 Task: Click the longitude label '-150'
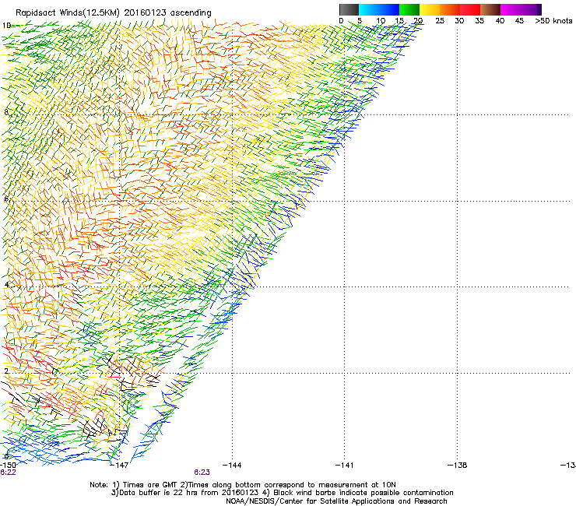pos(8,466)
